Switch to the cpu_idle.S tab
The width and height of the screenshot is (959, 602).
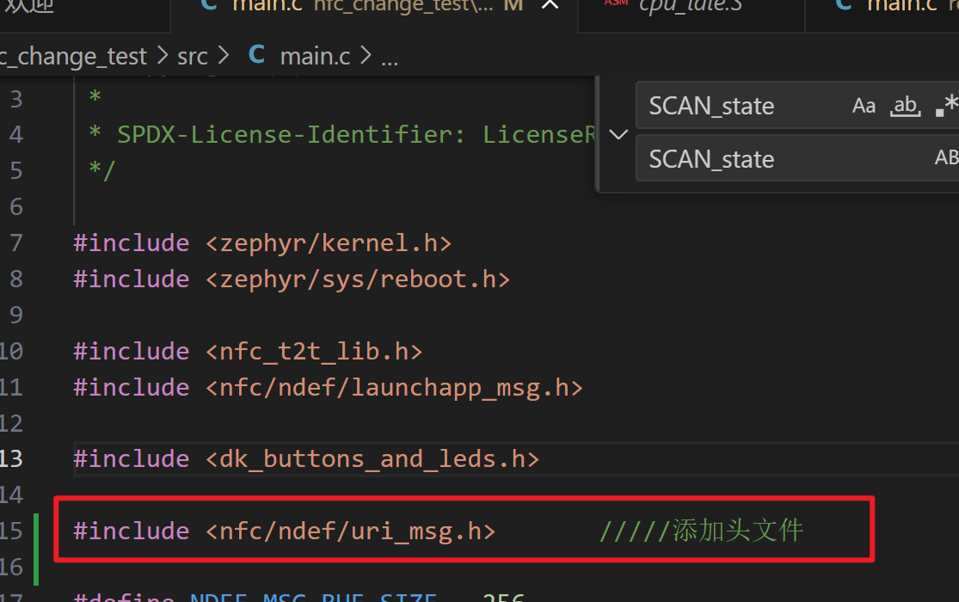[691, 5]
